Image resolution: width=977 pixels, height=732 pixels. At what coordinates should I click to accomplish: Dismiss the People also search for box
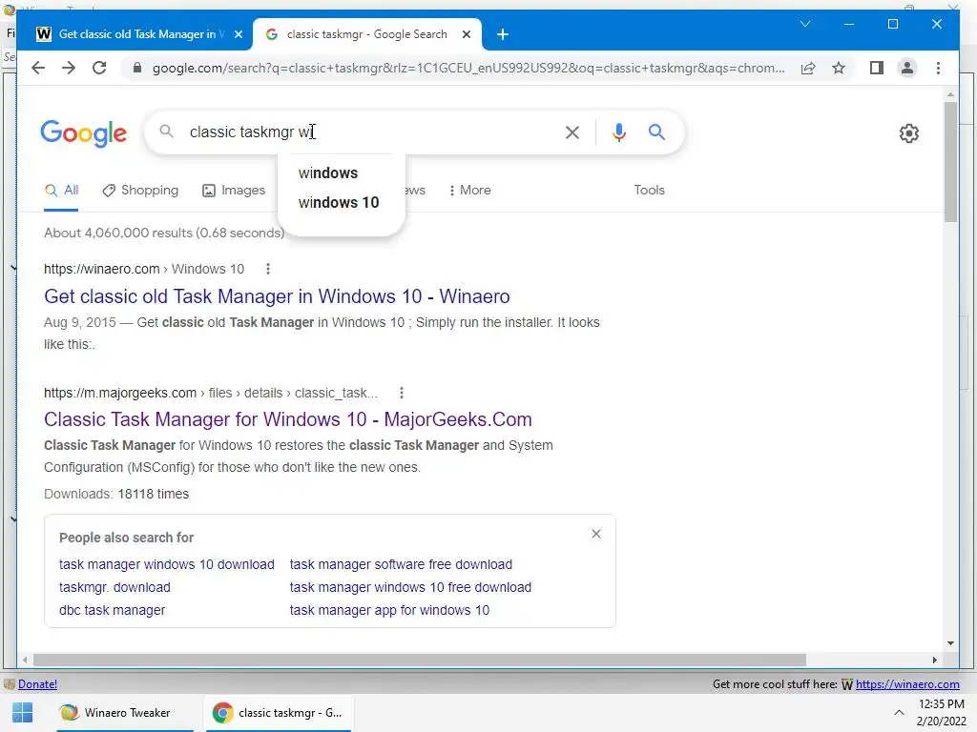coord(596,534)
